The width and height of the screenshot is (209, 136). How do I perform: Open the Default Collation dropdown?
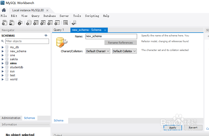click(x=124, y=51)
